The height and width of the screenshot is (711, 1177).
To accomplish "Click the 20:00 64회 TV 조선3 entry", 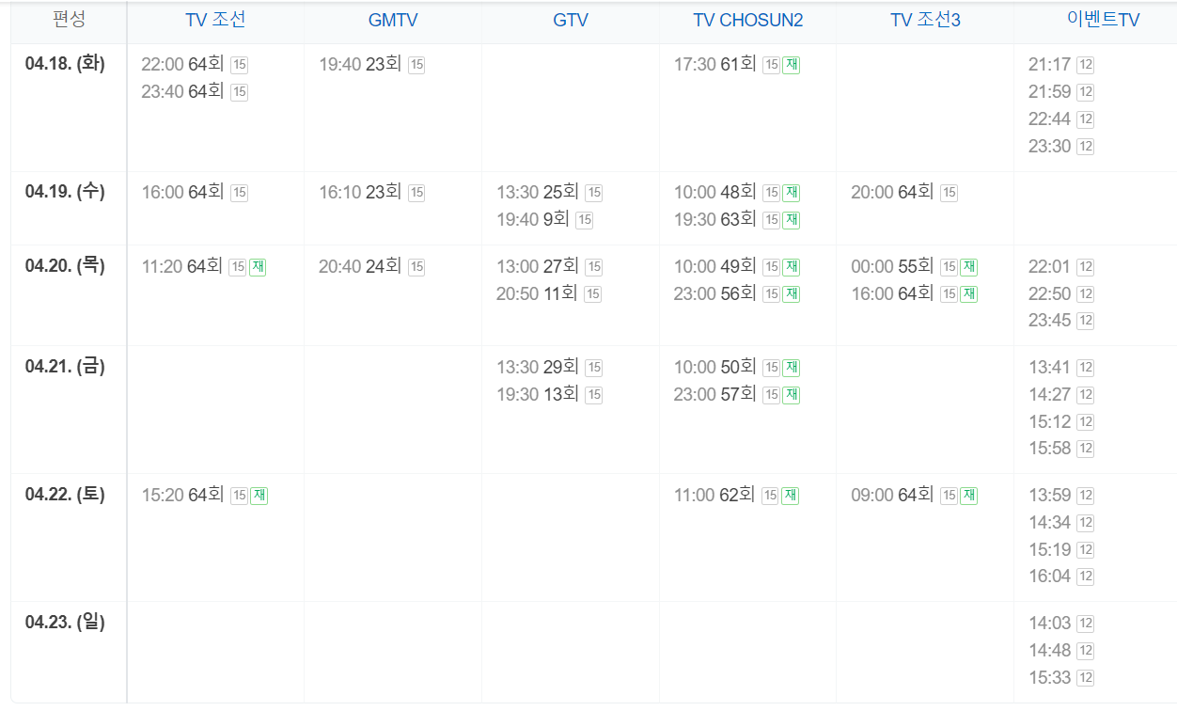I will (x=892, y=192).
